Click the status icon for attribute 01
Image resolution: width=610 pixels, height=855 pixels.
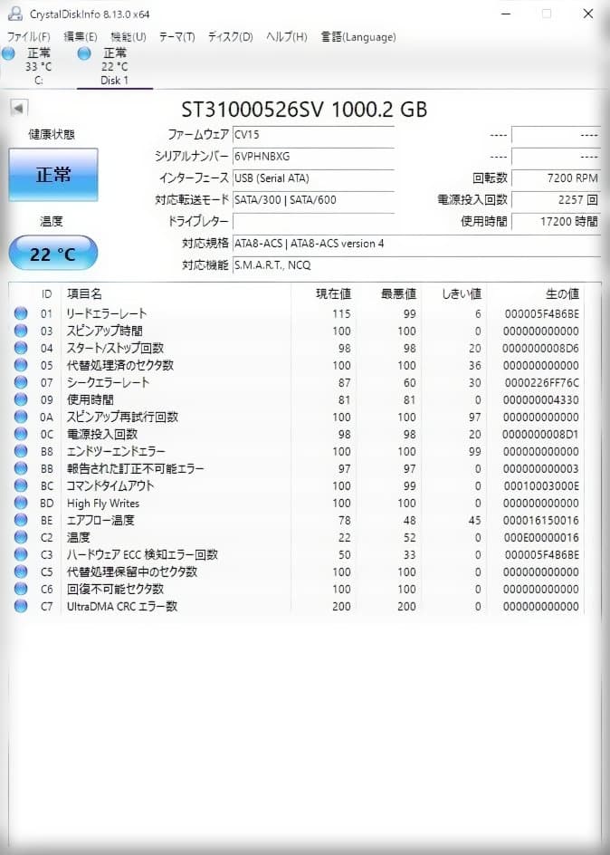21,313
